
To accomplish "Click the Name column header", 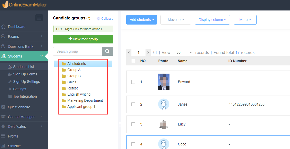I will [183, 61].
